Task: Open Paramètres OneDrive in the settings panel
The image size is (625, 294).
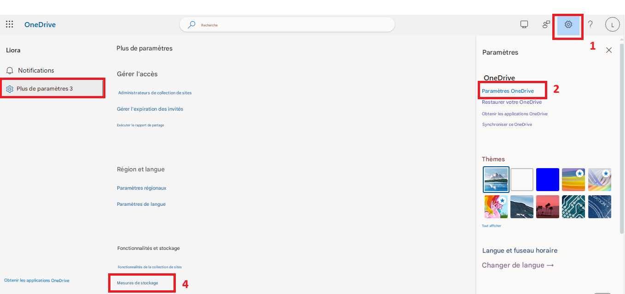Action: pyautogui.click(x=508, y=91)
